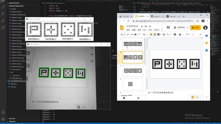This screenshot has width=221, height=124.
Task: Undo the last action in Slides
Action: tap(128, 34)
